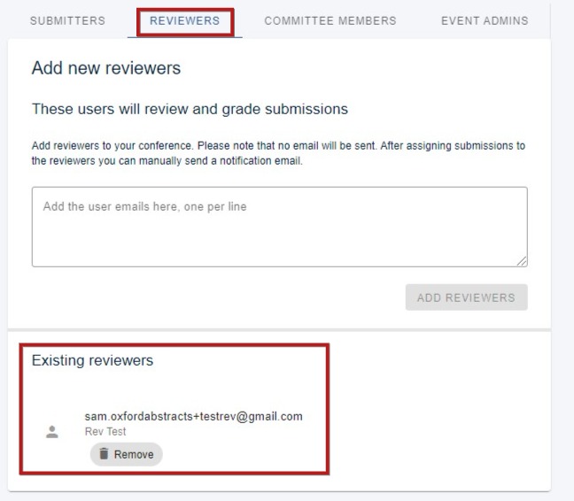The height and width of the screenshot is (501, 574).
Task: Click 'These users will review and grade submissions'
Action: [x=190, y=109]
